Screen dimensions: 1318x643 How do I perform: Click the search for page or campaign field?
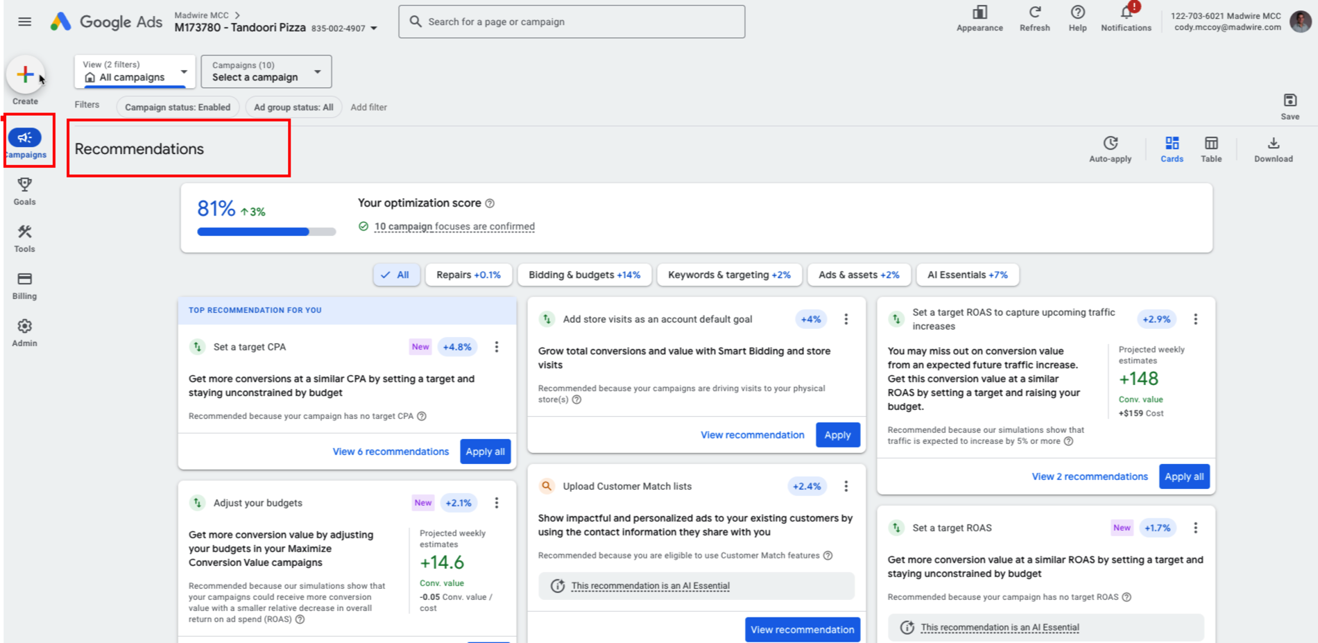pyautogui.click(x=572, y=22)
